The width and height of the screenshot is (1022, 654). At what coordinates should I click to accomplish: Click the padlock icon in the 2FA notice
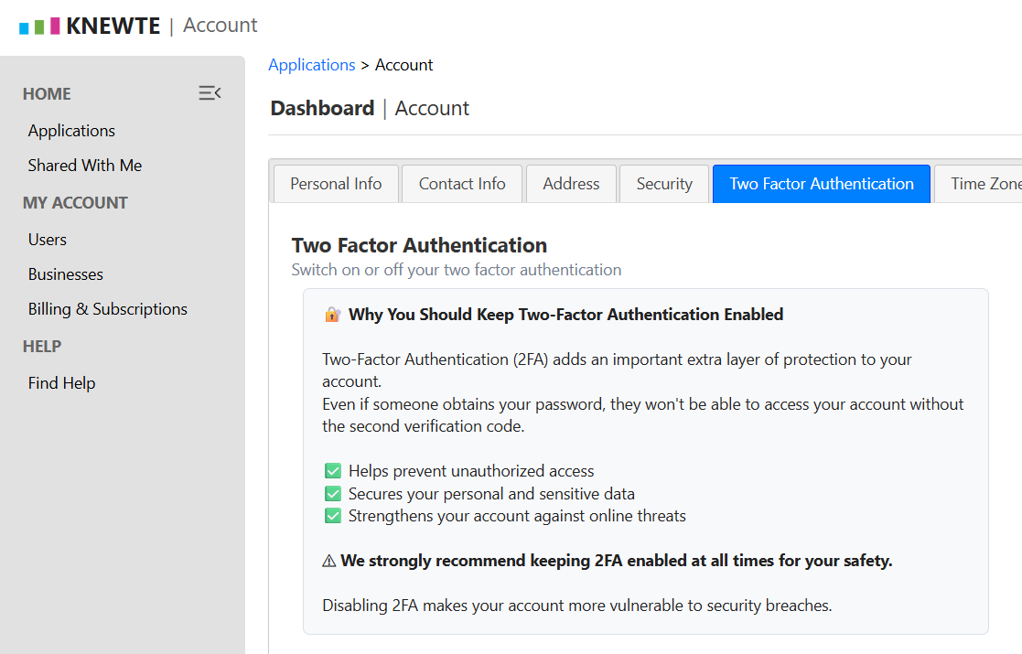pos(332,314)
